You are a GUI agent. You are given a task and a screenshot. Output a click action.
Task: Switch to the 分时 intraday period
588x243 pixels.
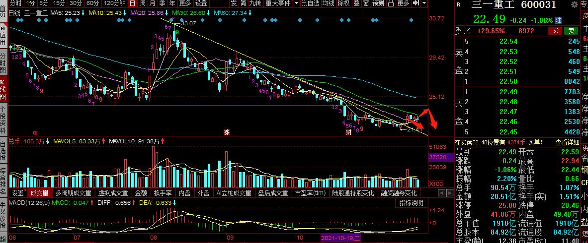click(15, 3)
